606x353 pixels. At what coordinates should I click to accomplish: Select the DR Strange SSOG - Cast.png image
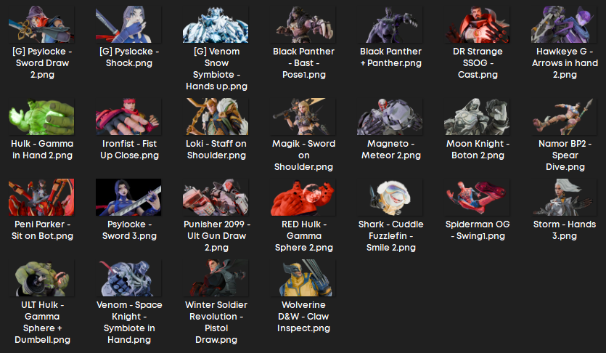pos(477,25)
